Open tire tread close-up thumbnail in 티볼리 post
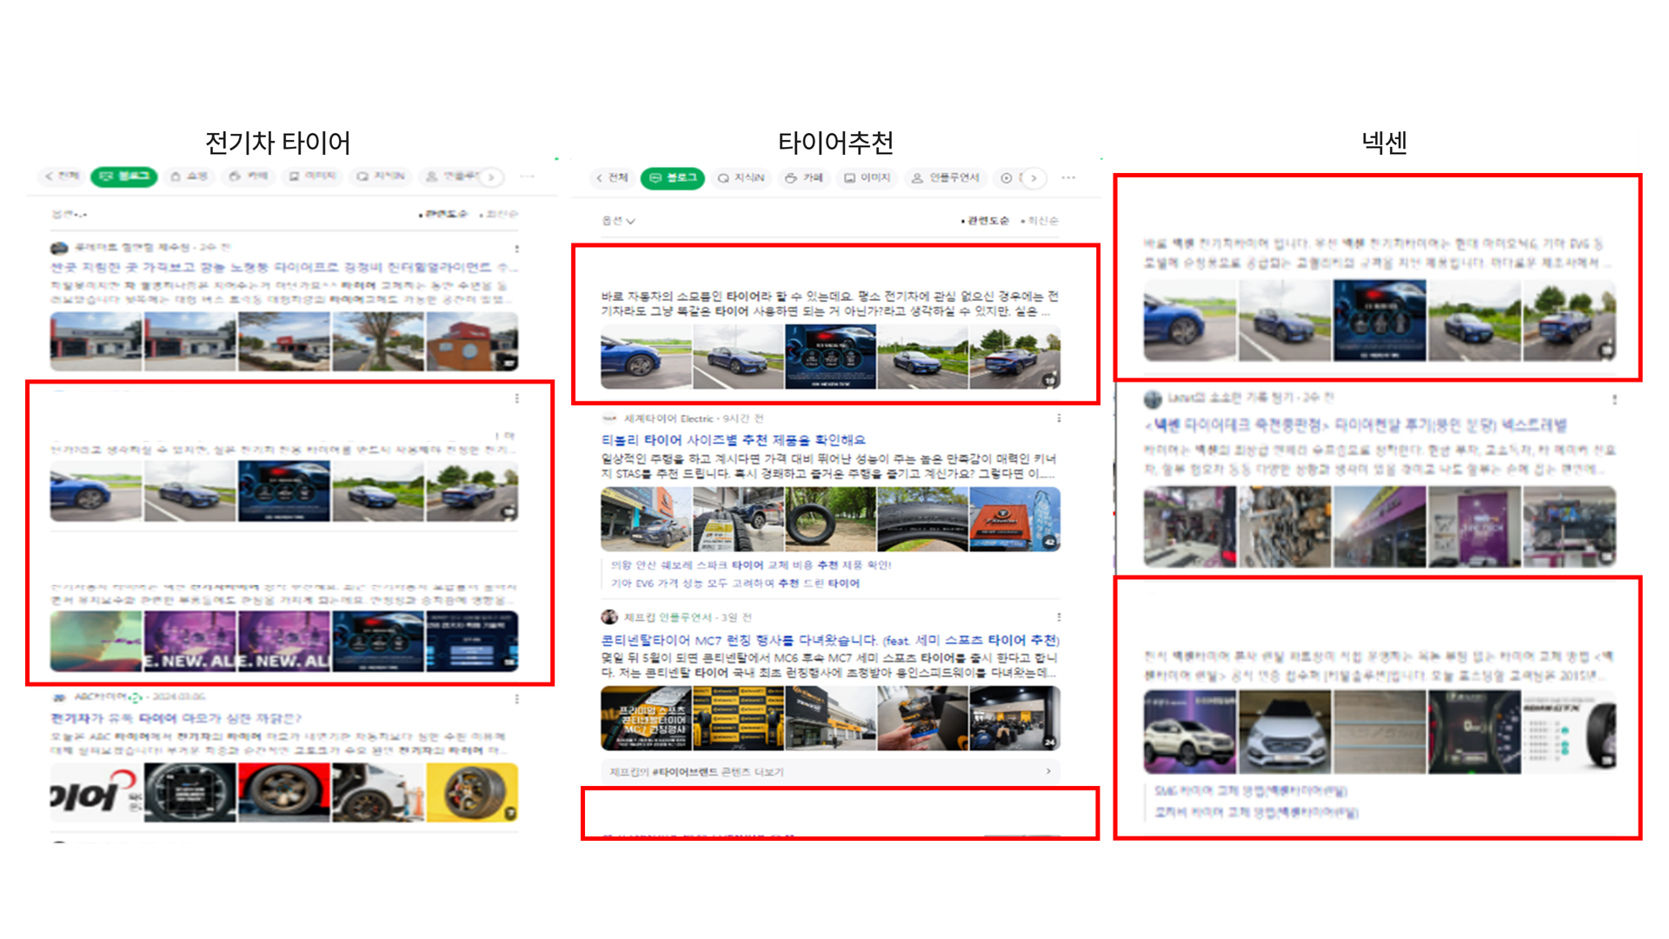Image resolution: width=1669 pixels, height=939 pixels. pyautogui.click(x=922, y=519)
